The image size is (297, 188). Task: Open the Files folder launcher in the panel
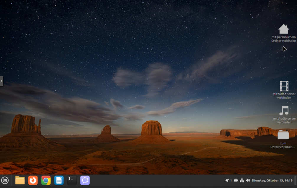pyautogui.click(x=20, y=180)
